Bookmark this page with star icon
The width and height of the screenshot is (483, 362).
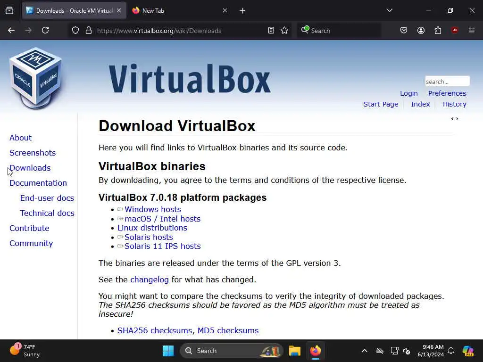coord(284,30)
